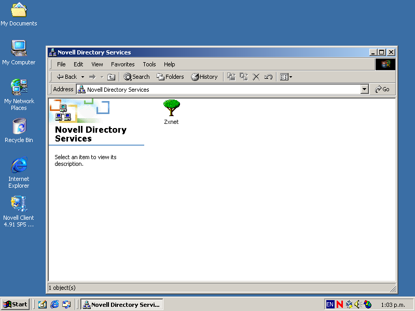415x311 pixels.
Task: Open the Forward history dropdown arrow
Action: tap(102, 77)
